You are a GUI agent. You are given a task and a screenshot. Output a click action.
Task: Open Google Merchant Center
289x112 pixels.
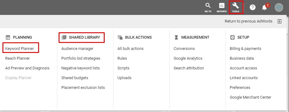coord(251,97)
